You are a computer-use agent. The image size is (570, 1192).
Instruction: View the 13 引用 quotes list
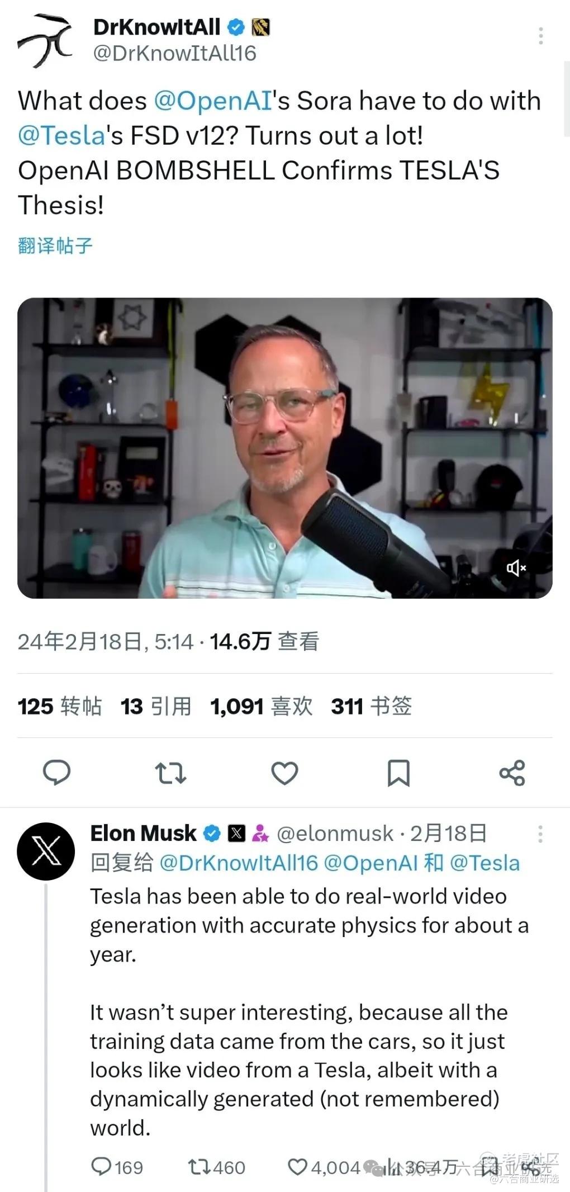pos(156,706)
